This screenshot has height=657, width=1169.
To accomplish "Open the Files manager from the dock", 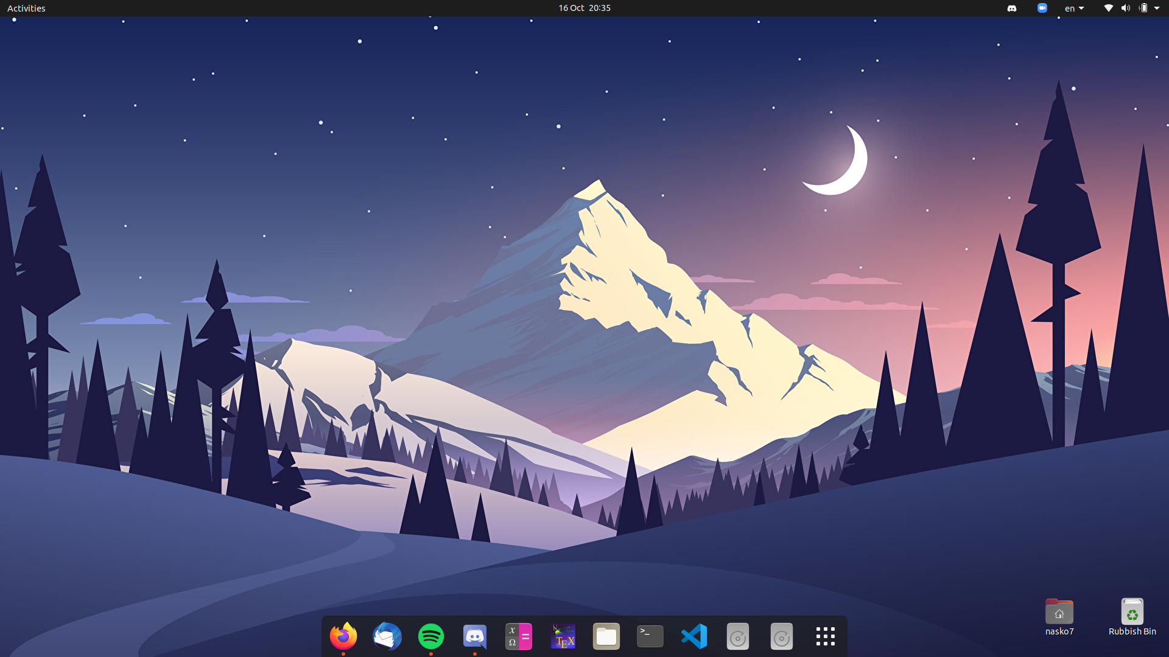I will point(606,636).
